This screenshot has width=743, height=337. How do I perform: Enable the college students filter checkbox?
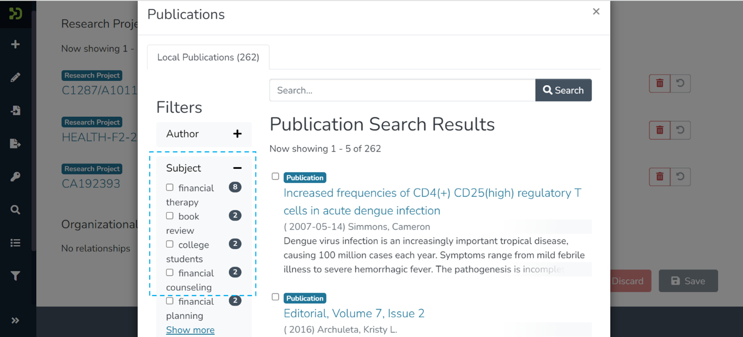170,244
